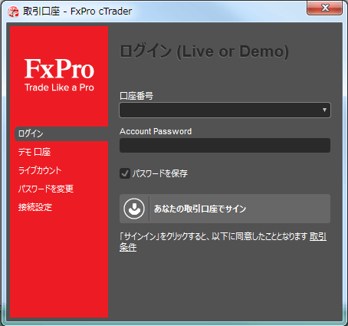Expand the 口座番号 dropdown arrow

(x=324, y=110)
